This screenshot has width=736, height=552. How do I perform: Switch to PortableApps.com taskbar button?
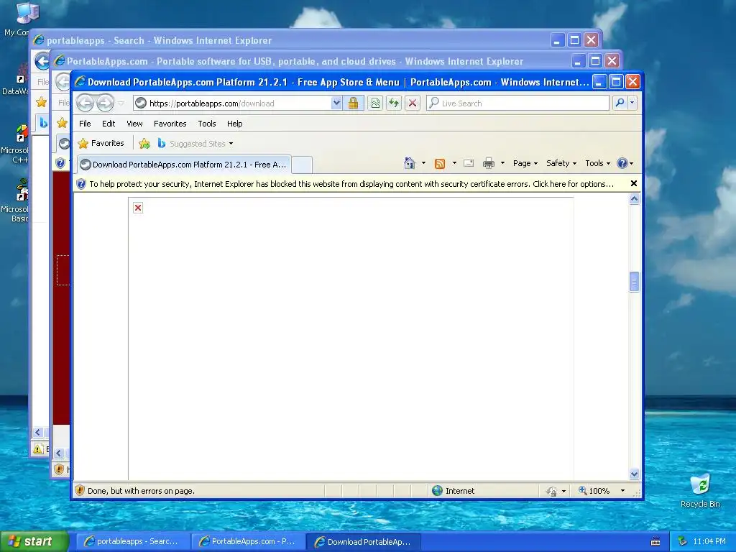click(248, 541)
